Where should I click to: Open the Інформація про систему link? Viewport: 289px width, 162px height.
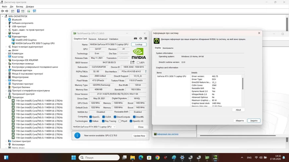pyautogui.click(x=168, y=134)
